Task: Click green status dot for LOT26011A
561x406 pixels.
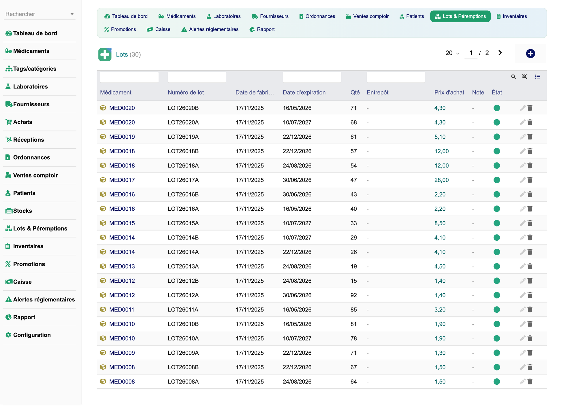Action: (x=496, y=310)
